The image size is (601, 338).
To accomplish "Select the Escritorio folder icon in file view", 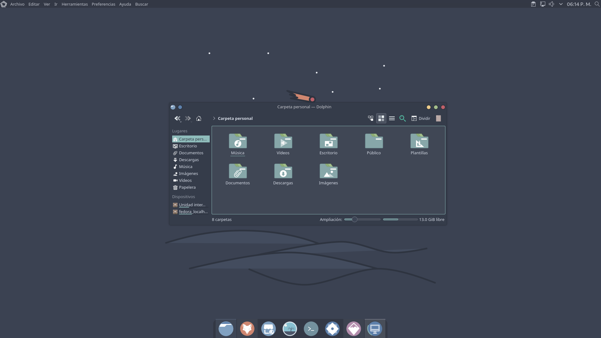I will point(329,141).
